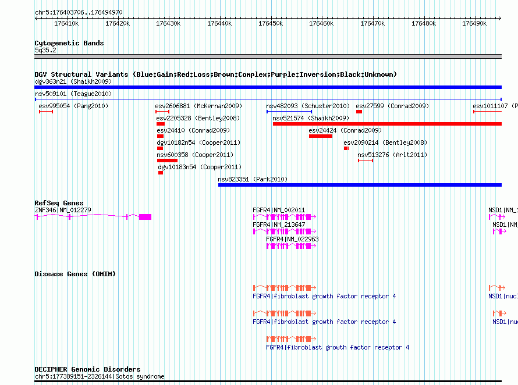
Task: Click the black Sotos syndrome disorder bar
Action: (268, 382)
